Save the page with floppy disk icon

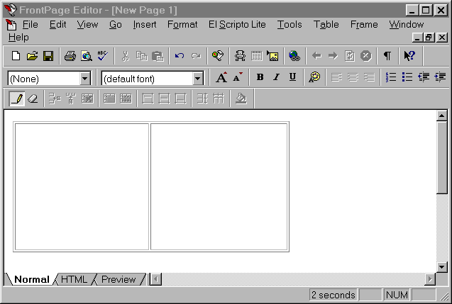click(x=48, y=55)
